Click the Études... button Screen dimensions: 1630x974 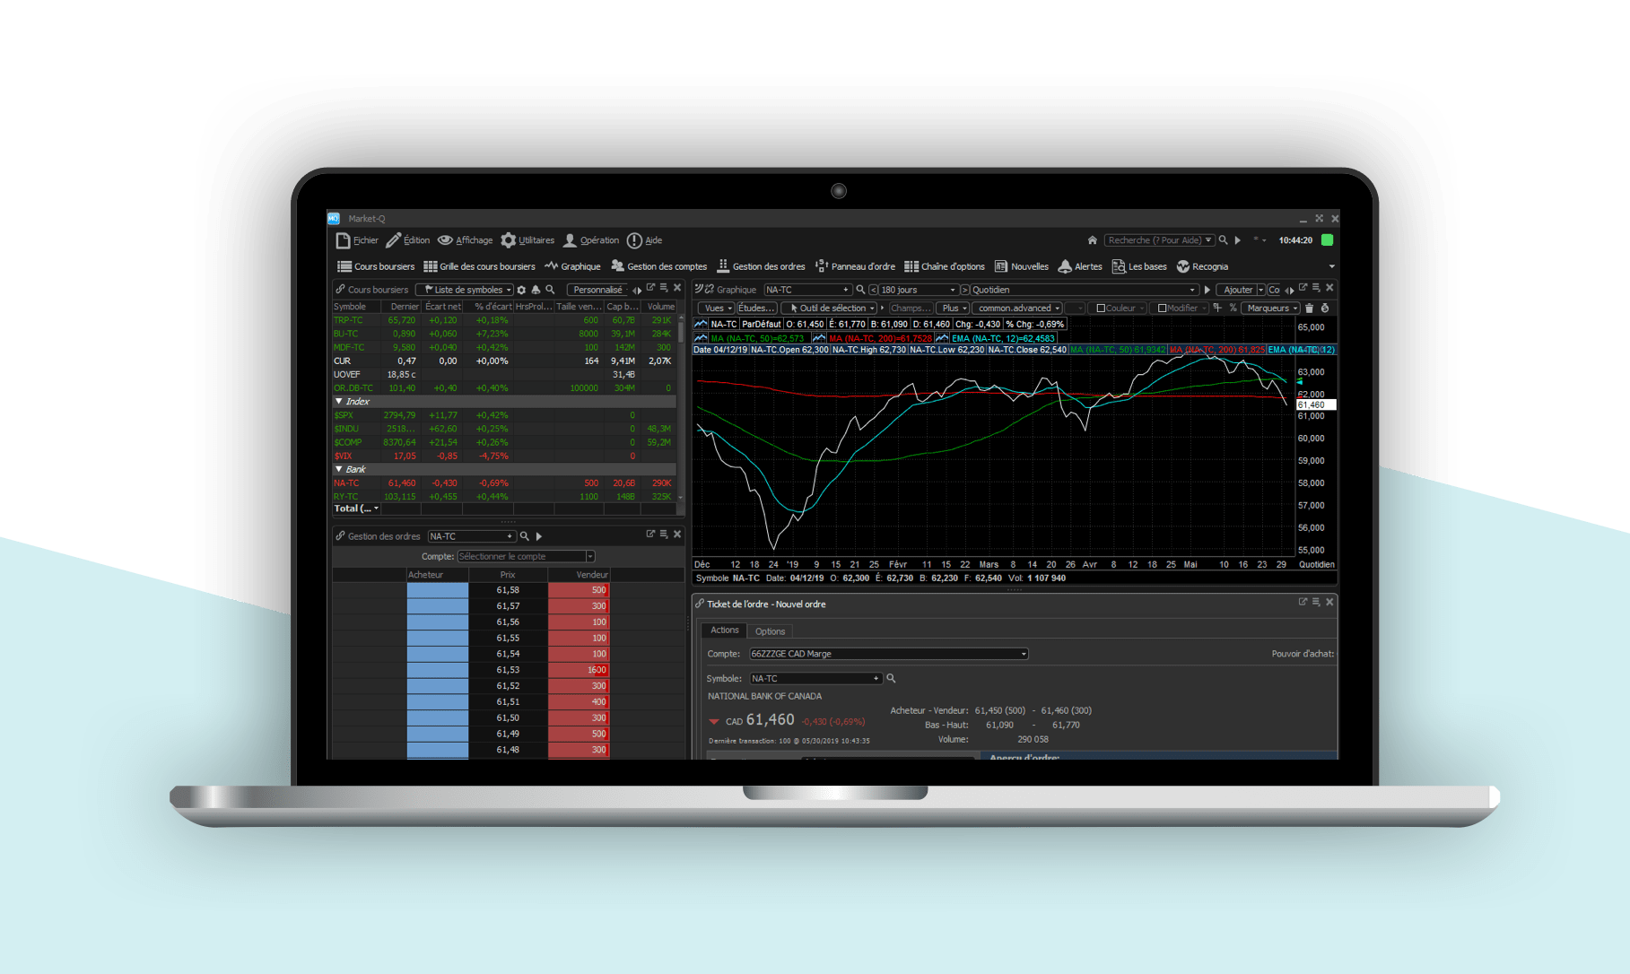click(755, 308)
